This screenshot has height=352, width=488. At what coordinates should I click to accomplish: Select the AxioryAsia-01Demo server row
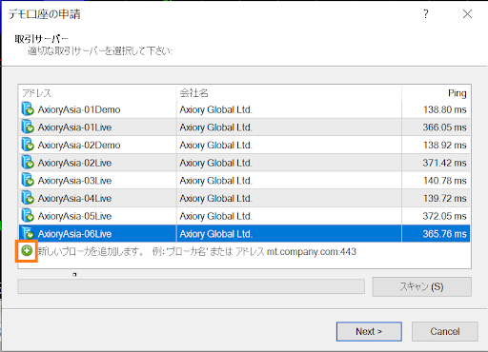point(244,109)
